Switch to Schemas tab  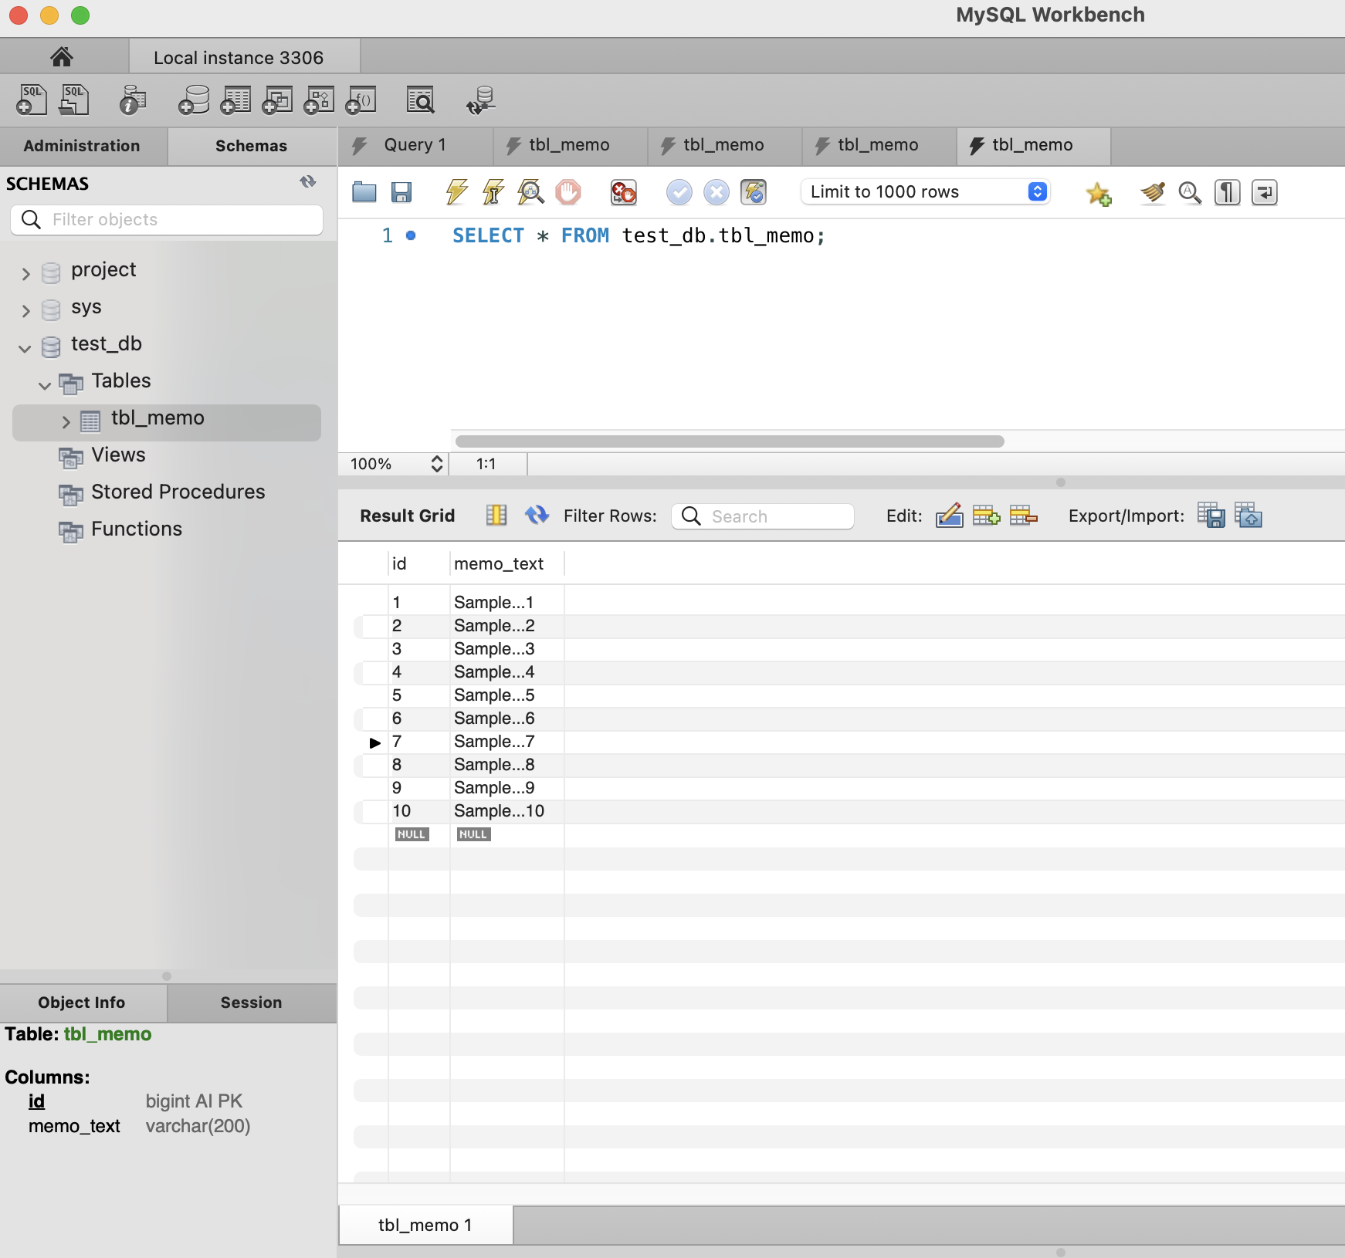click(252, 146)
